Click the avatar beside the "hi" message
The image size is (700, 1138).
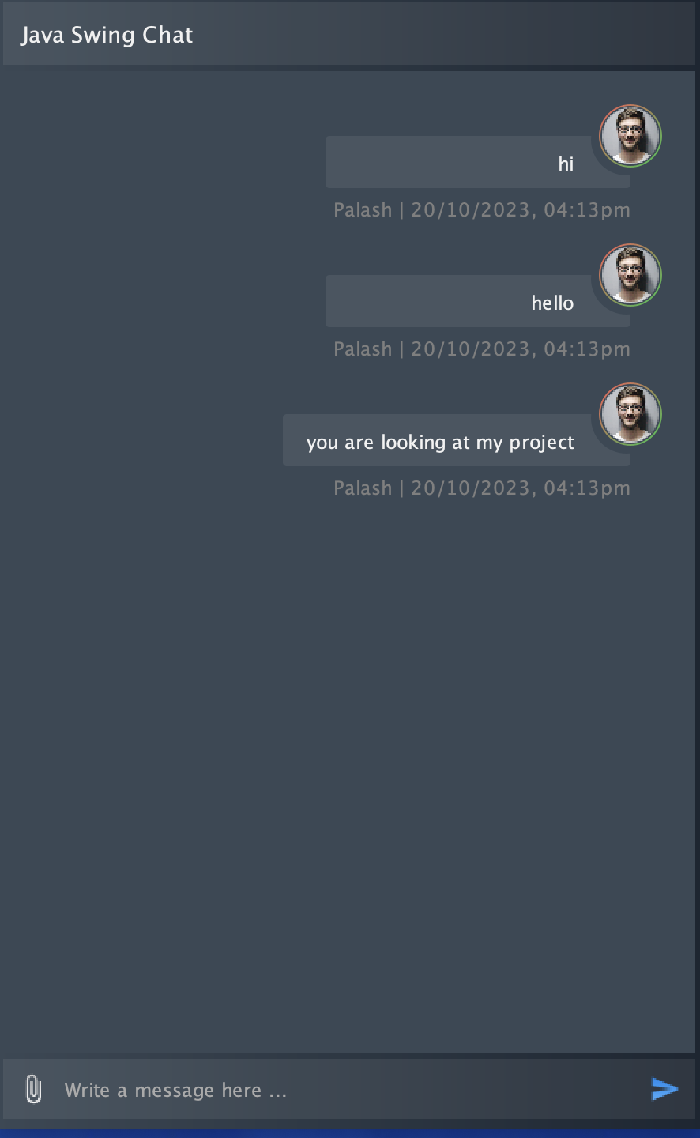[630, 136]
